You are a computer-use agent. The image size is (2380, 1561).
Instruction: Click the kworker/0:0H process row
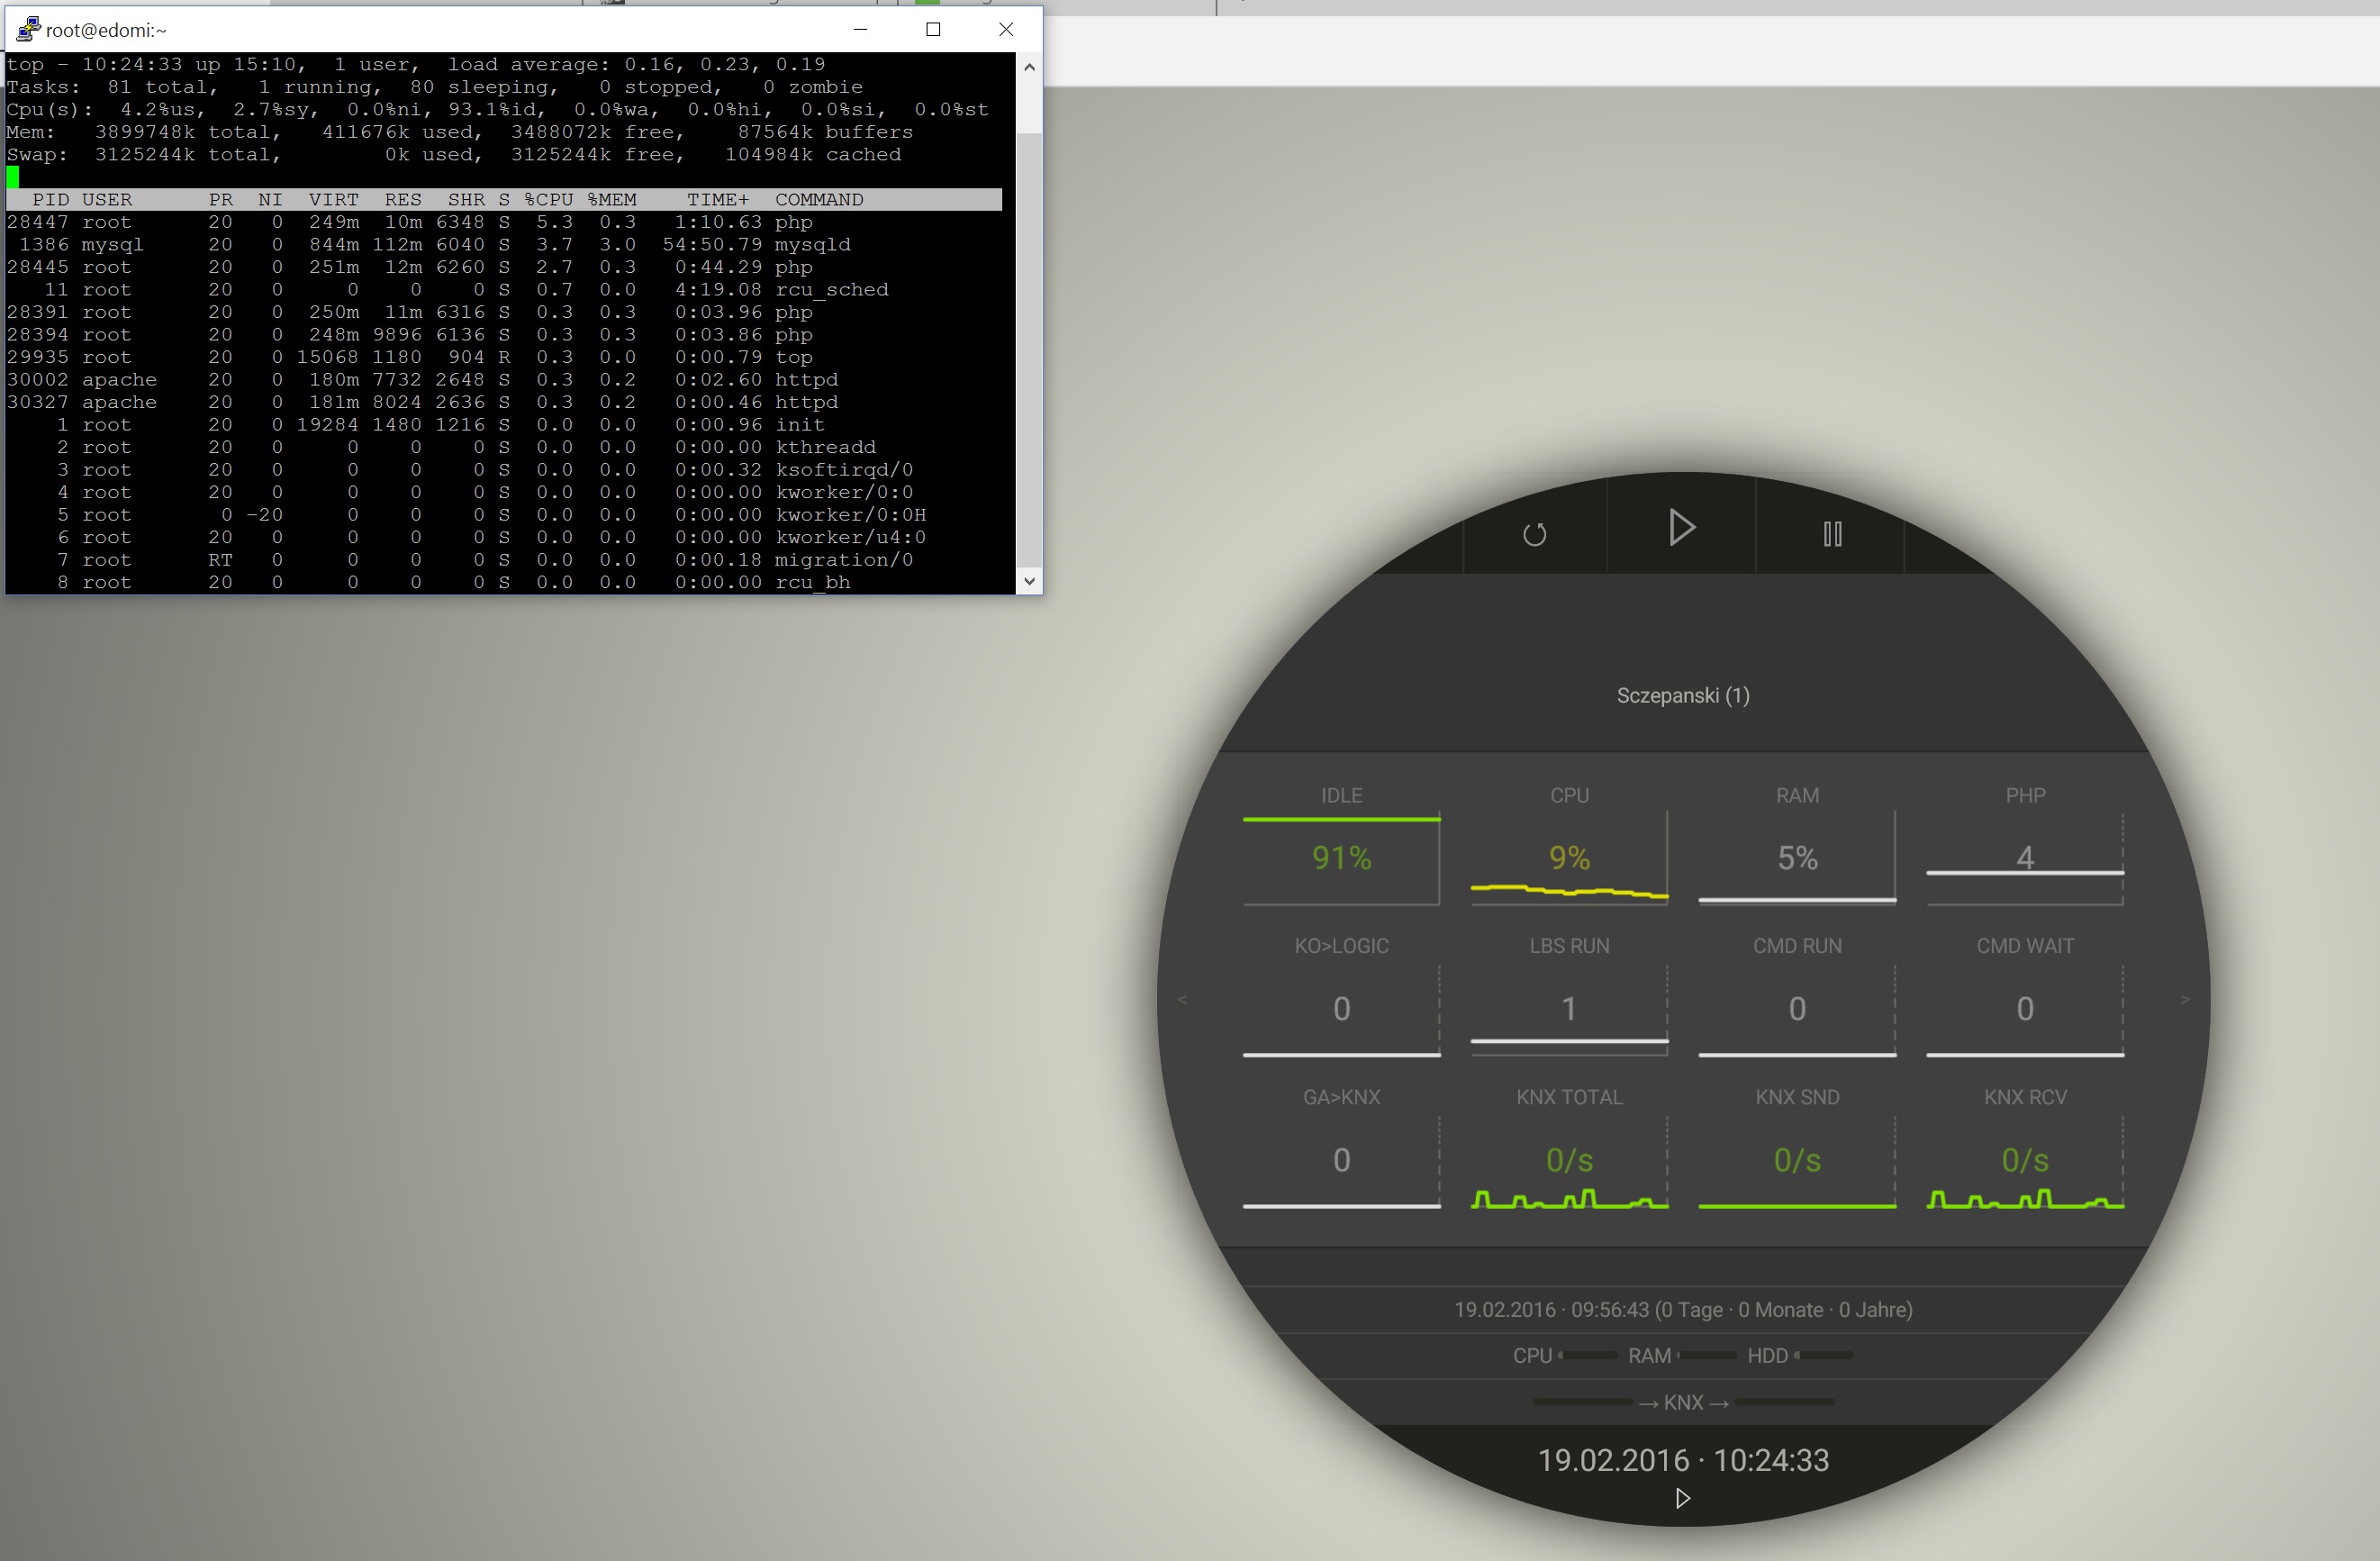[x=504, y=515]
